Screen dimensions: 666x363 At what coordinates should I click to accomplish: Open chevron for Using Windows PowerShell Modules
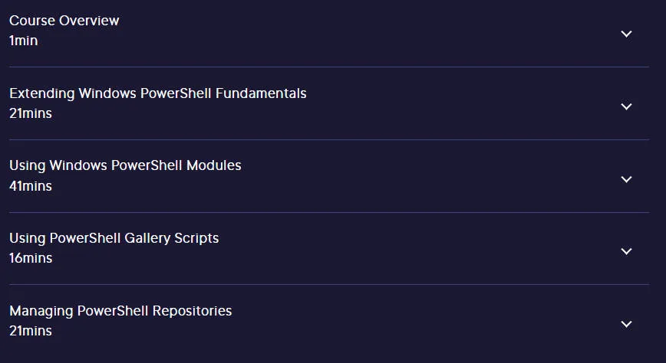click(627, 179)
